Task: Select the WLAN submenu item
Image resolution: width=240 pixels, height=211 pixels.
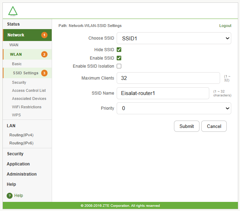Action: pos(27,54)
